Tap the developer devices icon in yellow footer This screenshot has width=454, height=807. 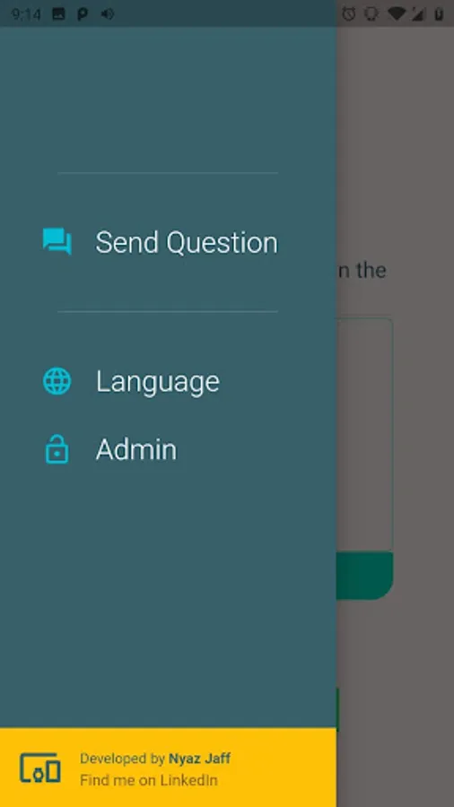click(x=40, y=769)
